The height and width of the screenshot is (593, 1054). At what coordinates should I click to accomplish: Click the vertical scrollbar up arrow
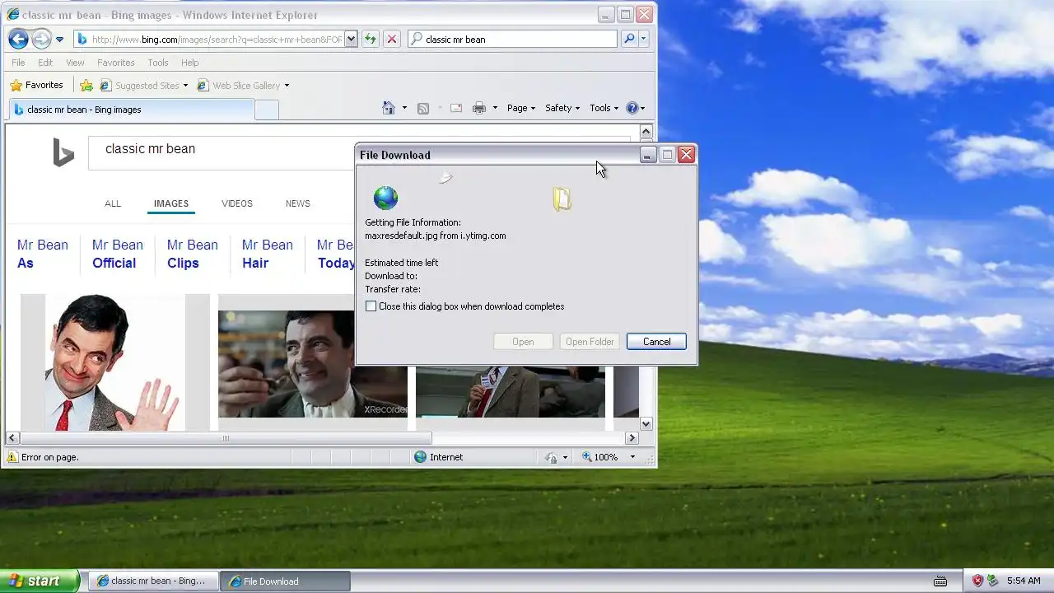(x=646, y=132)
